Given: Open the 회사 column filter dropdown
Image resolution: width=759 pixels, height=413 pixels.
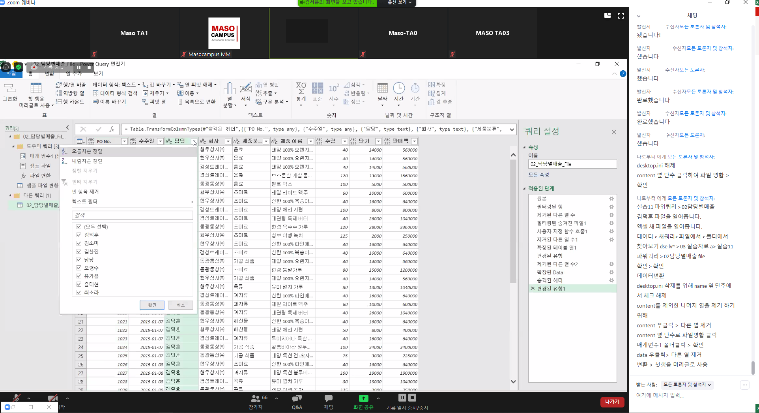Looking at the screenshot, I should point(228,141).
